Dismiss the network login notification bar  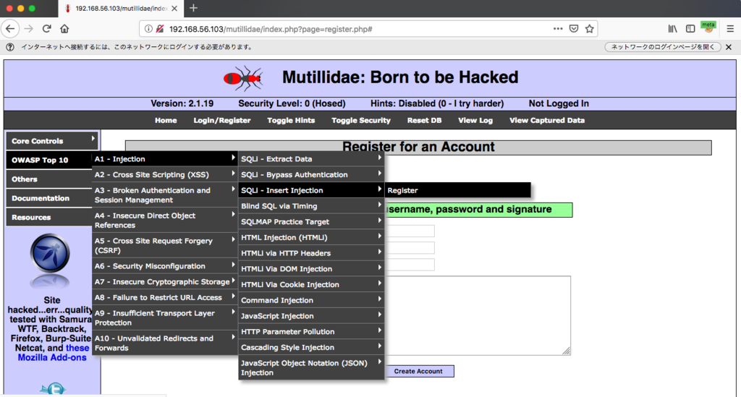click(729, 47)
